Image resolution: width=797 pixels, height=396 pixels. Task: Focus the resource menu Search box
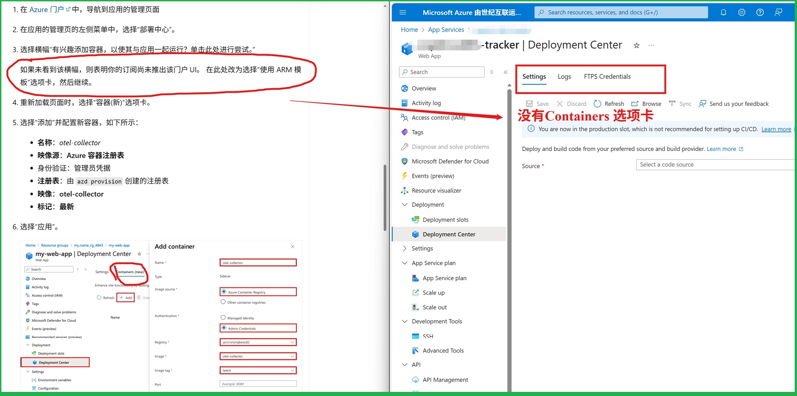point(442,72)
